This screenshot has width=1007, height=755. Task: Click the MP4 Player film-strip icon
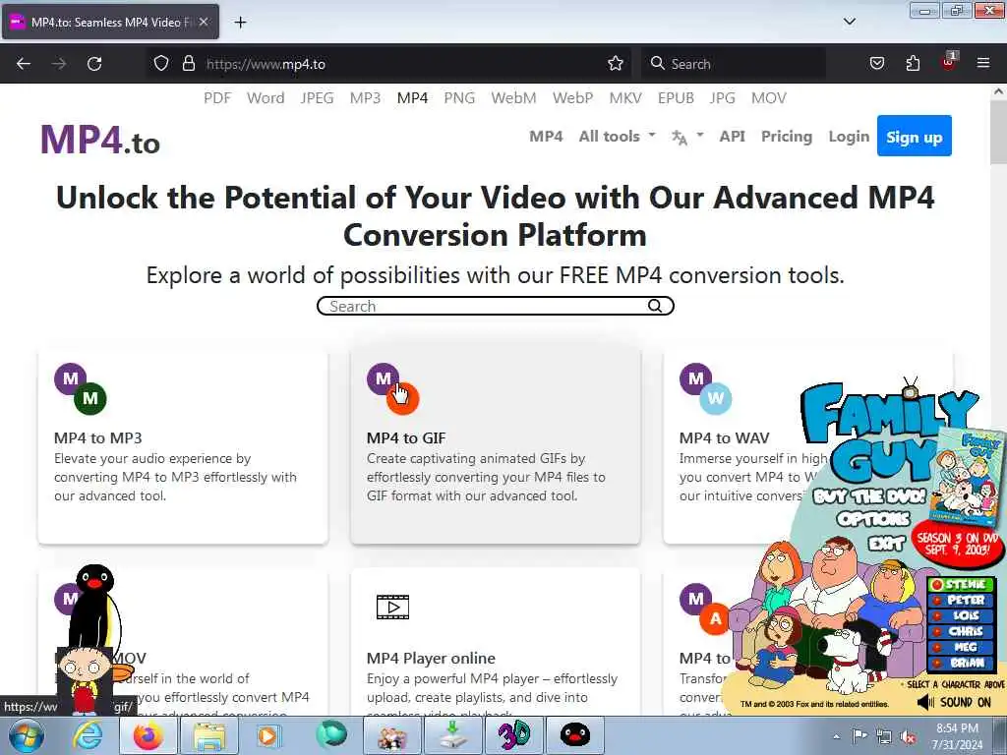tap(392, 607)
